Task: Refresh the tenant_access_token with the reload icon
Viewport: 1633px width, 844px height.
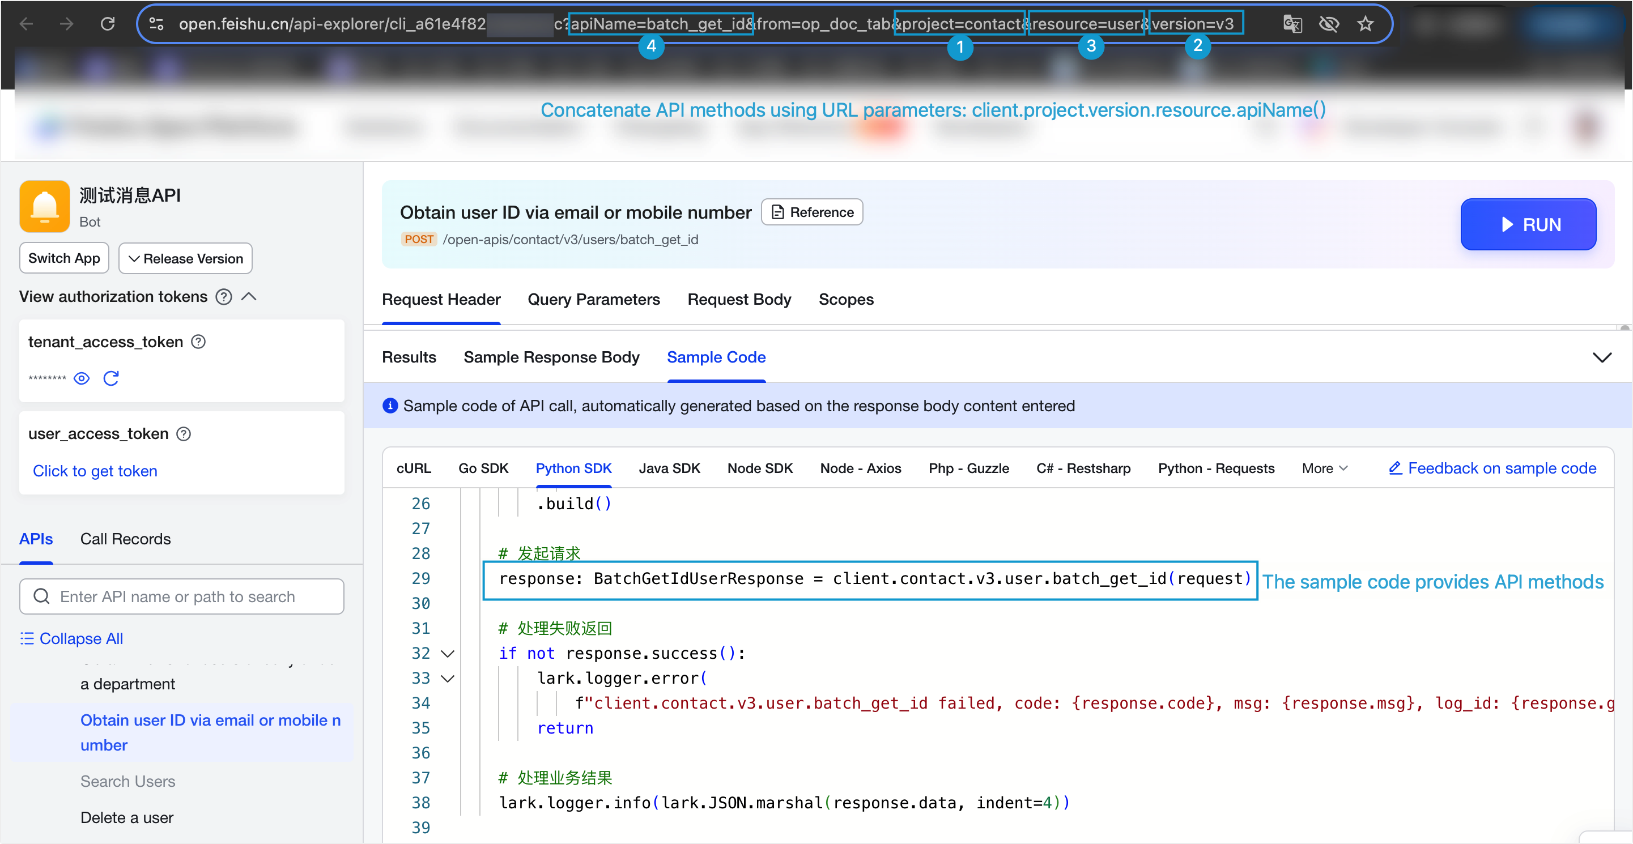Action: point(111,378)
